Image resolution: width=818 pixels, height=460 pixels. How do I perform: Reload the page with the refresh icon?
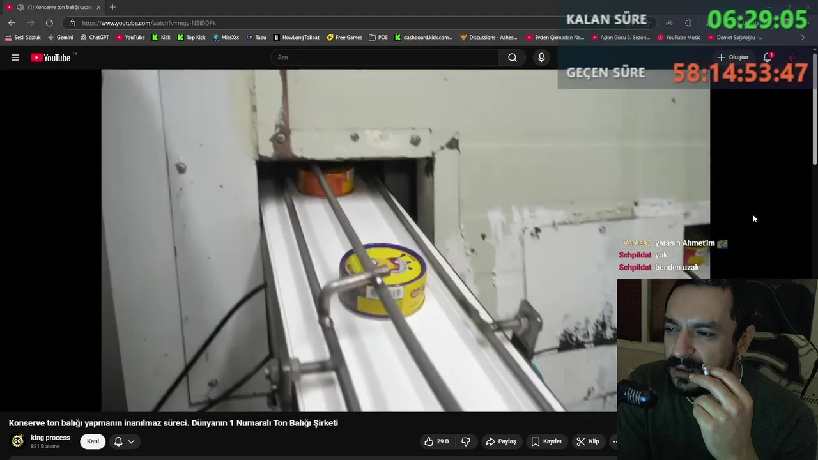[49, 23]
